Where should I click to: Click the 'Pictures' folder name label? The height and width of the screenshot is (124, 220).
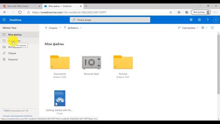point(123,74)
